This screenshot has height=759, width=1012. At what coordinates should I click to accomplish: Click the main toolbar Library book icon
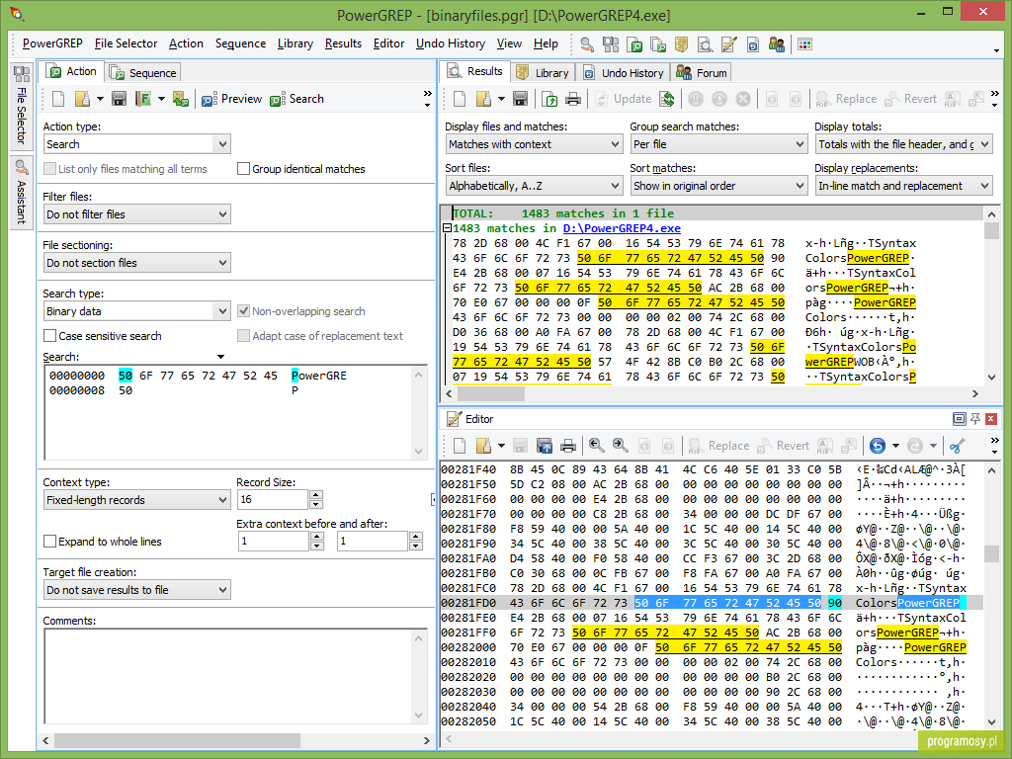pyautogui.click(x=682, y=44)
